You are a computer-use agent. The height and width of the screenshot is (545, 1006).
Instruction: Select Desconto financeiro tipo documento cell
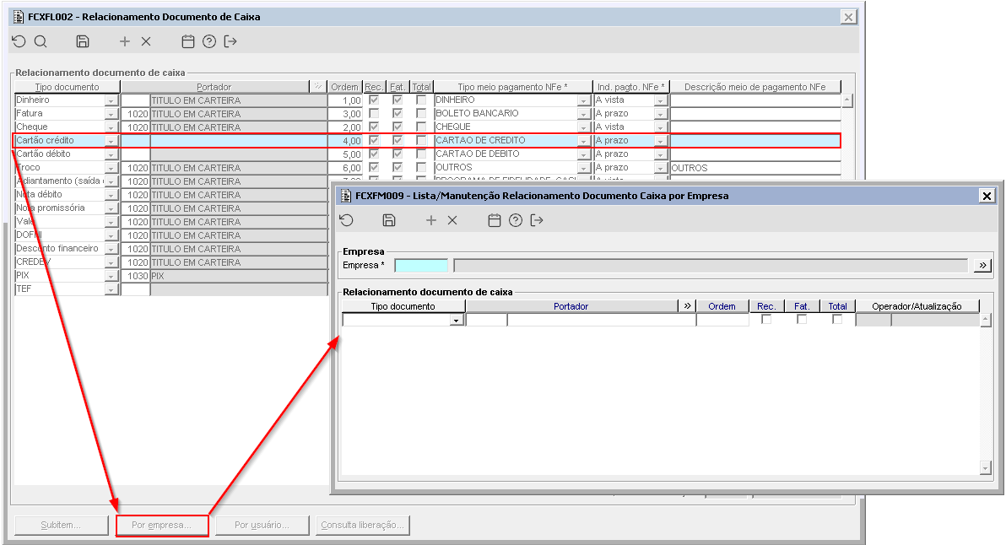coord(60,249)
